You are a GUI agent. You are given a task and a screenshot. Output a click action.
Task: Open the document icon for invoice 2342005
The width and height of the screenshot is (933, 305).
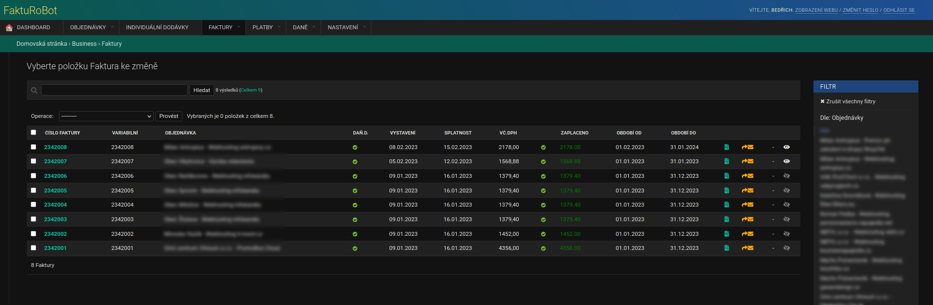(727, 191)
